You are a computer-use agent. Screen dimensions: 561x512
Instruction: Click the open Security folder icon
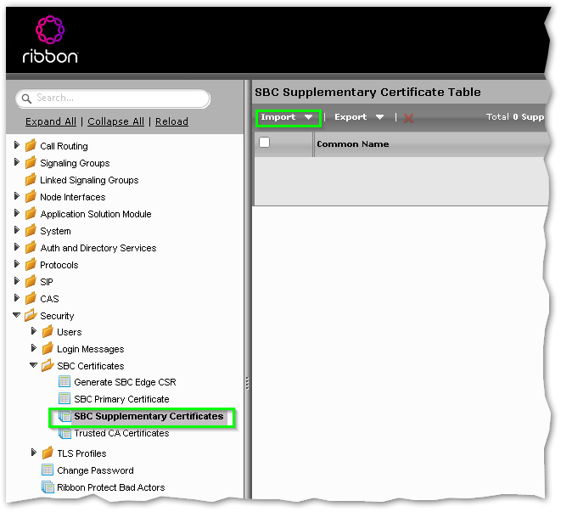click(31, 315)
